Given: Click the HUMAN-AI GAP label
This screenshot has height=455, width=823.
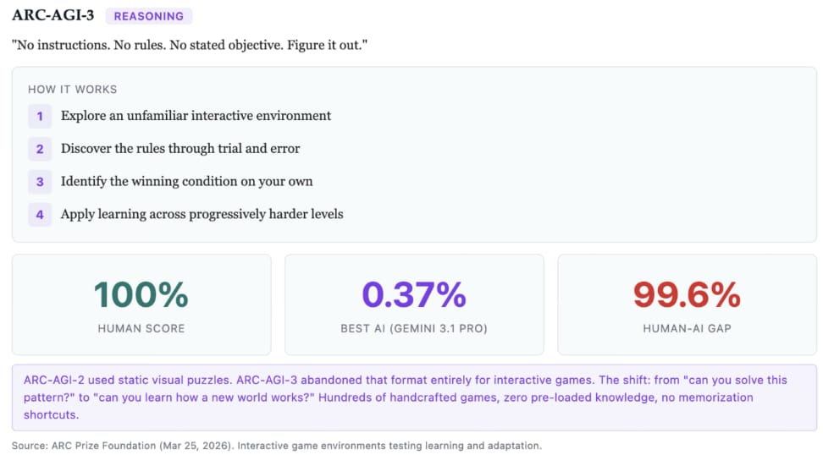Looking at the screenshot, I should (687, 328).
